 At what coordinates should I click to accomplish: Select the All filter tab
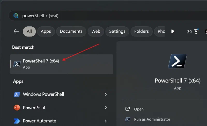(x=29, y=31)
